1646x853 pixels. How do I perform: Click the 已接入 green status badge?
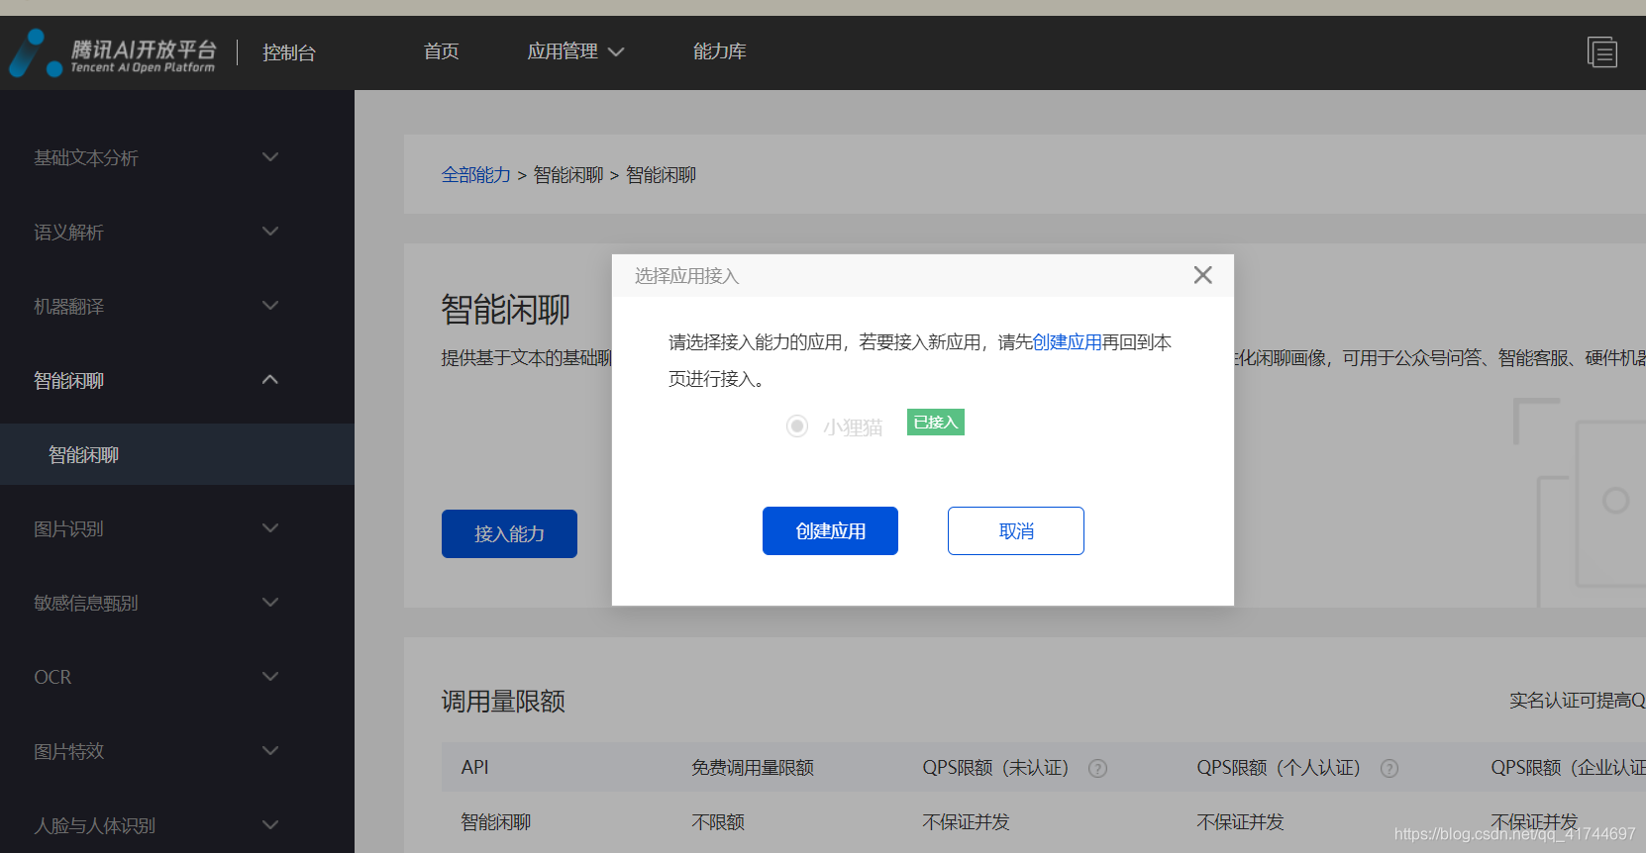(936, 423)
